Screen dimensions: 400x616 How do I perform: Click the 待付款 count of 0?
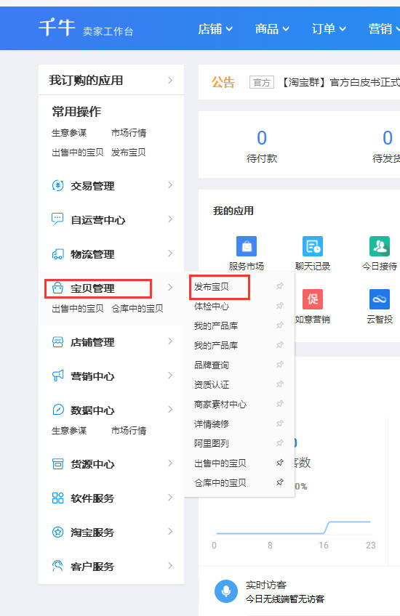[262, 138]
